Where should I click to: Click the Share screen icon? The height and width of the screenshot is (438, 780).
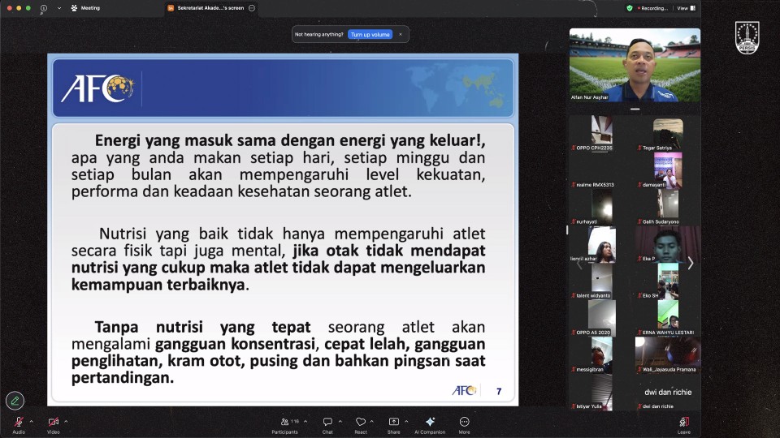(393, 422)
